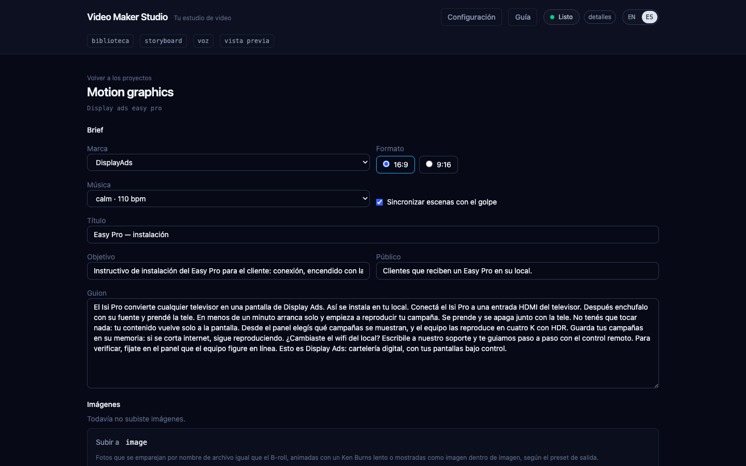Image resolution: width=746 pixels, height=466 pixels.
Task: Open the Marca dropdown showing DisplayAds
Action: click(228, 163)
